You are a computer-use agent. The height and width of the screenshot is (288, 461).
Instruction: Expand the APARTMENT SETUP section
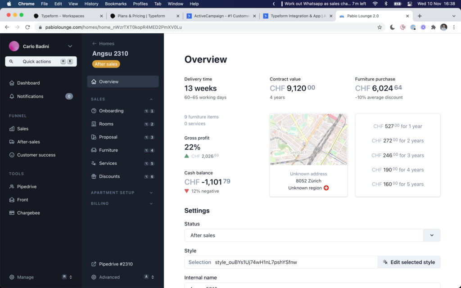click(151, 193)
